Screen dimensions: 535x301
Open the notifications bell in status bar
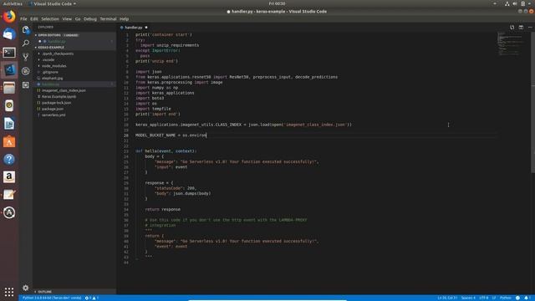click(x=527, y=298)
